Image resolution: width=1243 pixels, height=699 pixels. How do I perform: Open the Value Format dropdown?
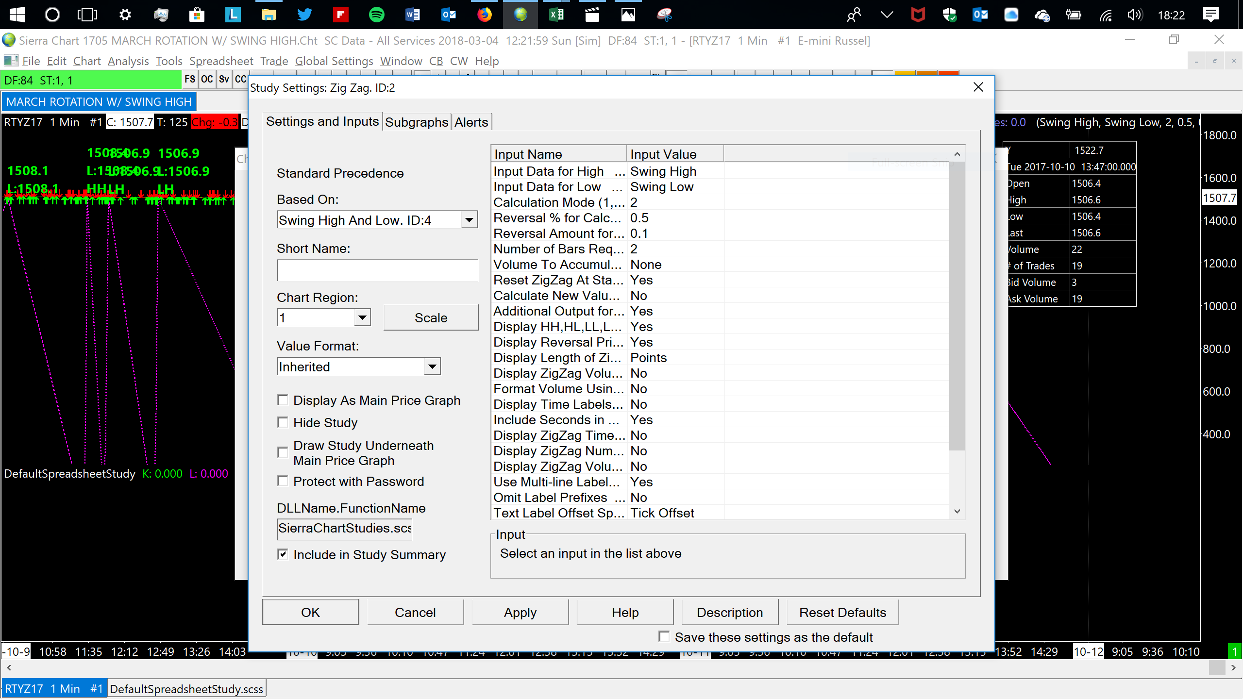tap(432, 366)
